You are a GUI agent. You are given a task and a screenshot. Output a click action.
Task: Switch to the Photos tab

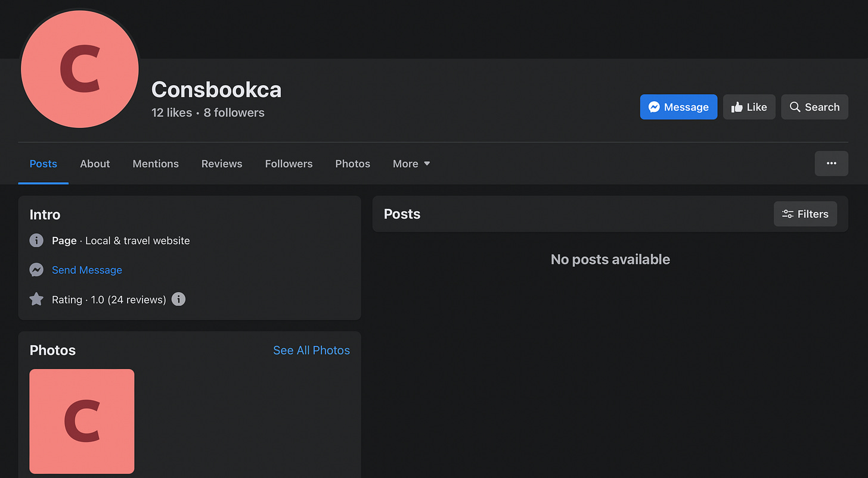tap(352, 164)
